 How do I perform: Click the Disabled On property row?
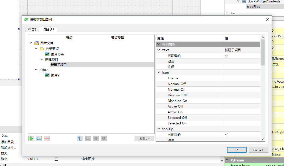[x=208, y=101]
